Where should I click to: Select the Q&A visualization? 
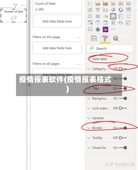(90, 29)
